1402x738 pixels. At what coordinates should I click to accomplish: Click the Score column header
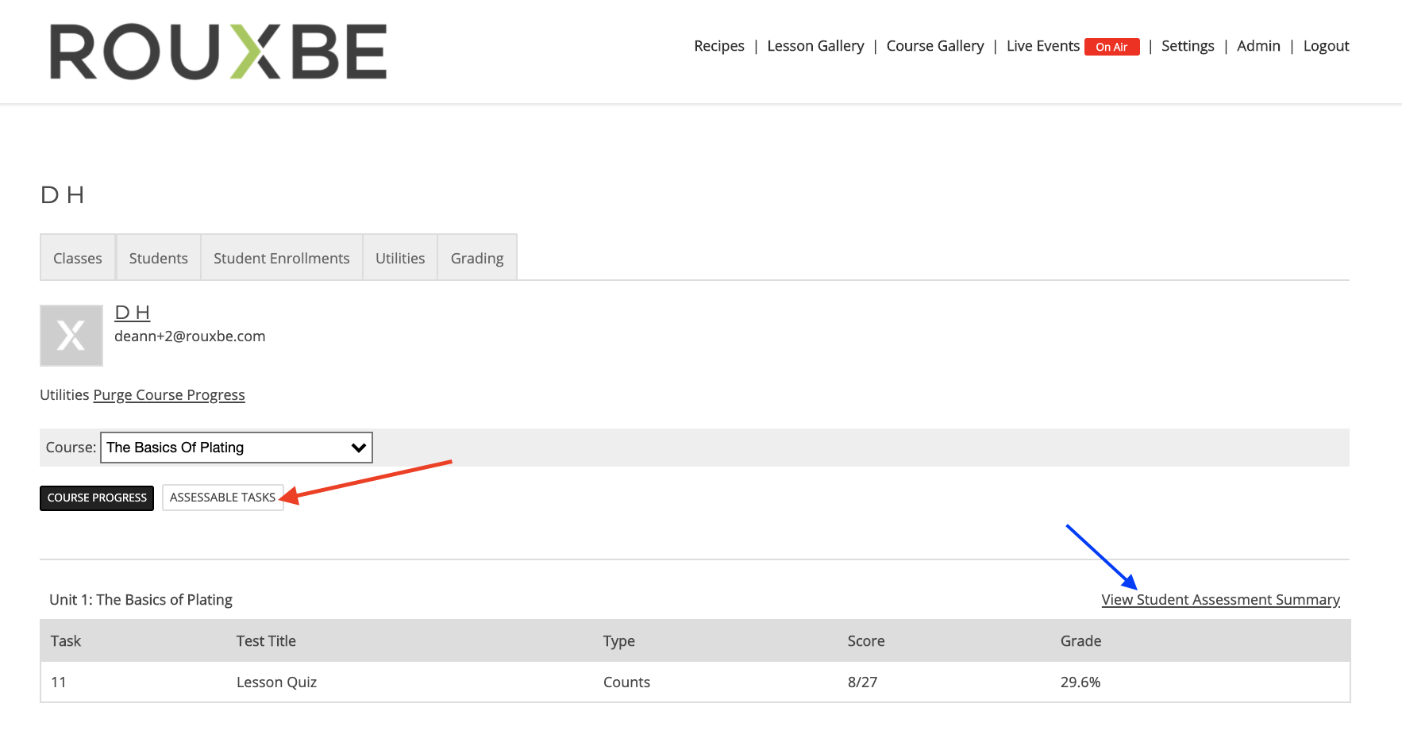866,641
